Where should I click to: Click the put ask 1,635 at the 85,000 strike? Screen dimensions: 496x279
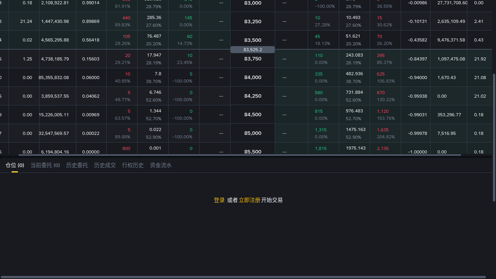(382, 130)
